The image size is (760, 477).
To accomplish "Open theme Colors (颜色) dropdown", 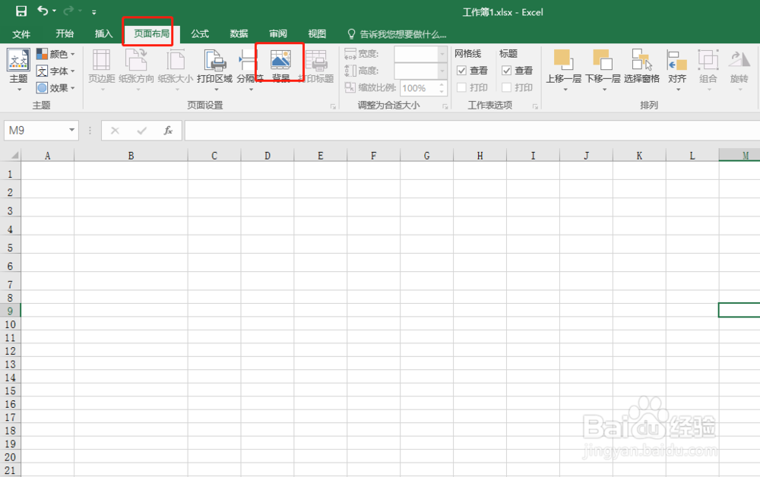I will click(x=55, y=54).
